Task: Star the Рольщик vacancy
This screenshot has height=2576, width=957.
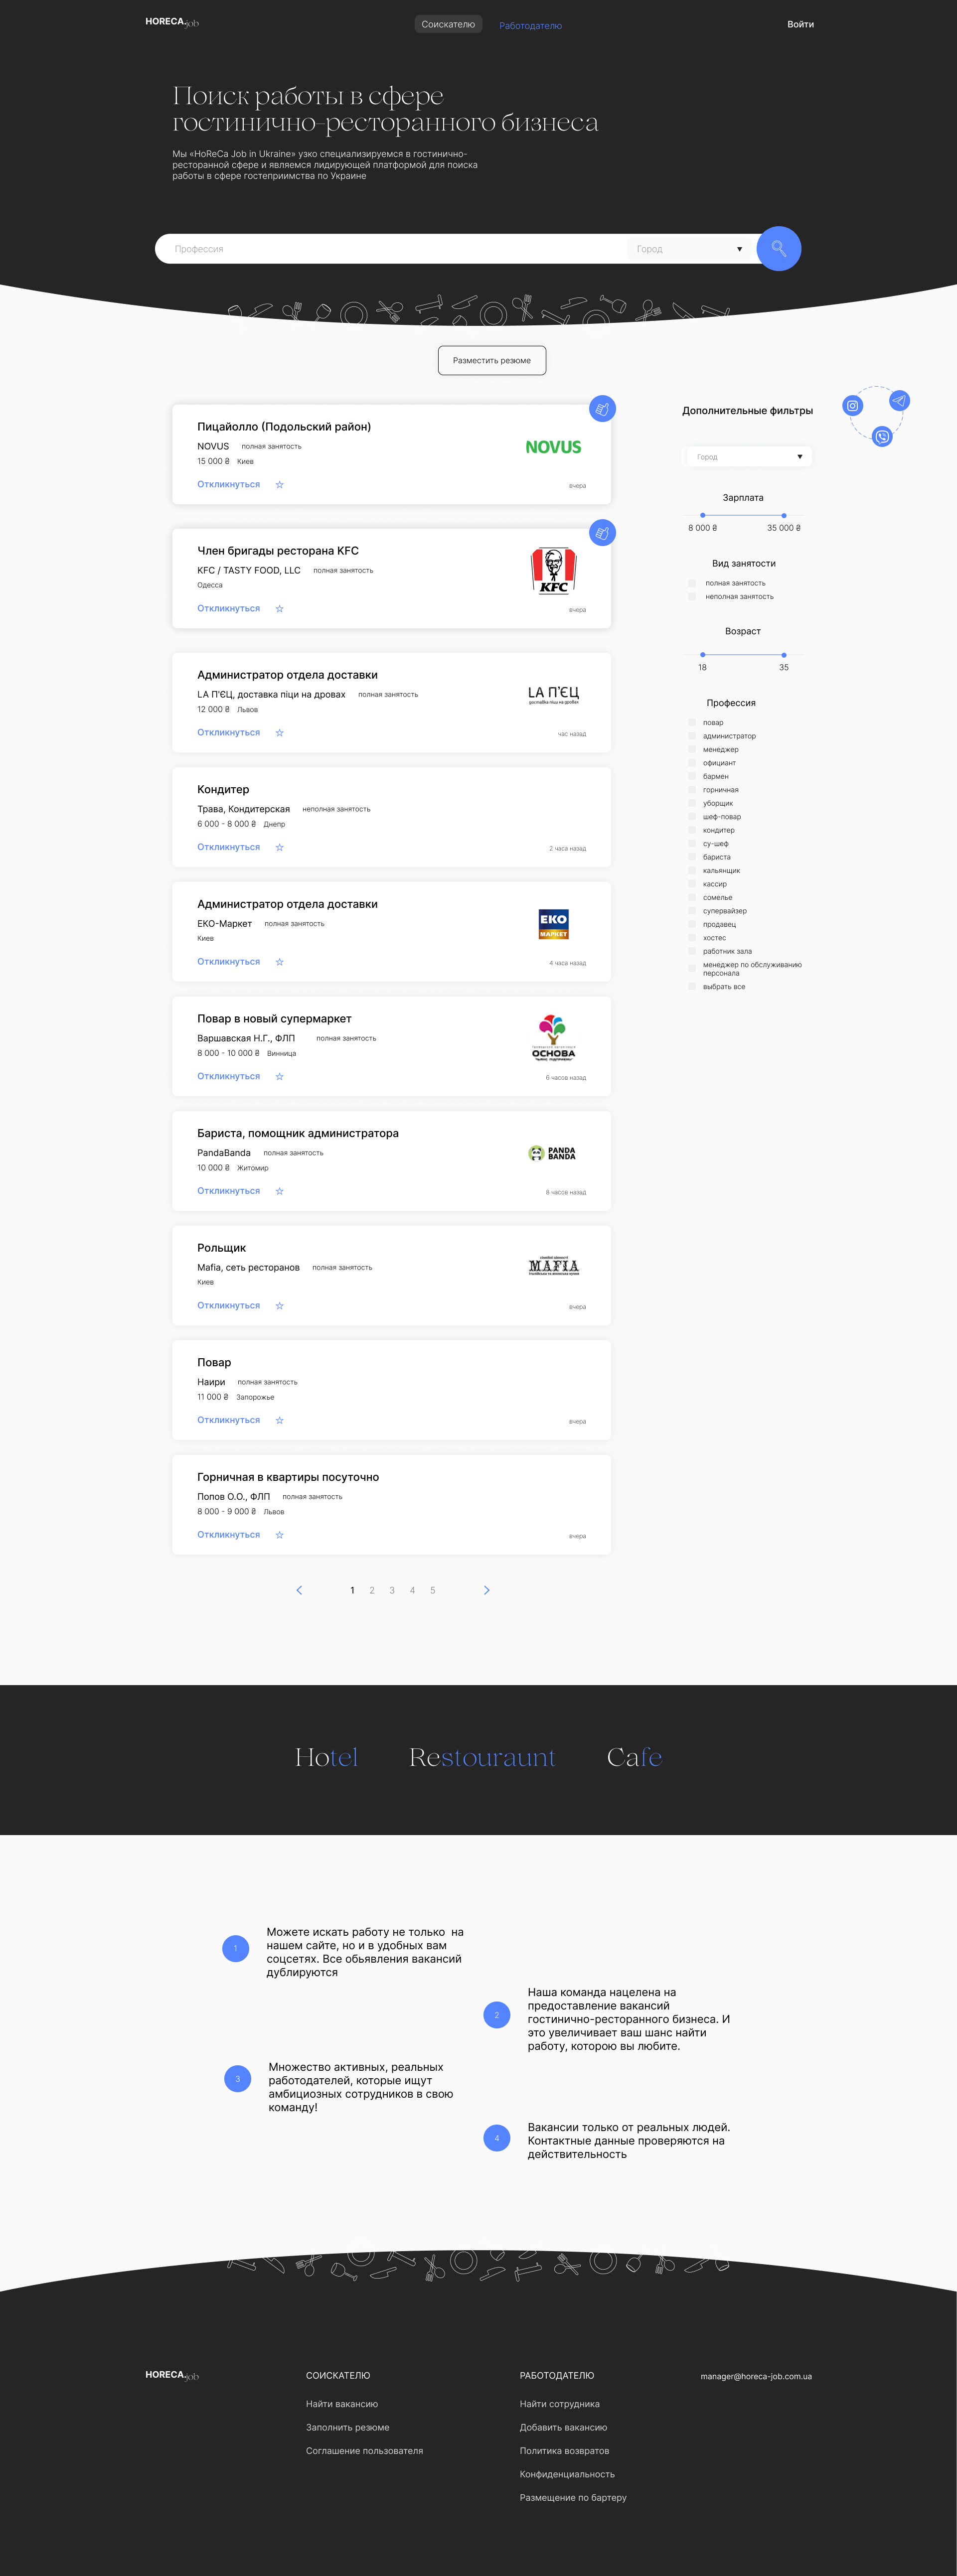Action: tap(279, 1305)
